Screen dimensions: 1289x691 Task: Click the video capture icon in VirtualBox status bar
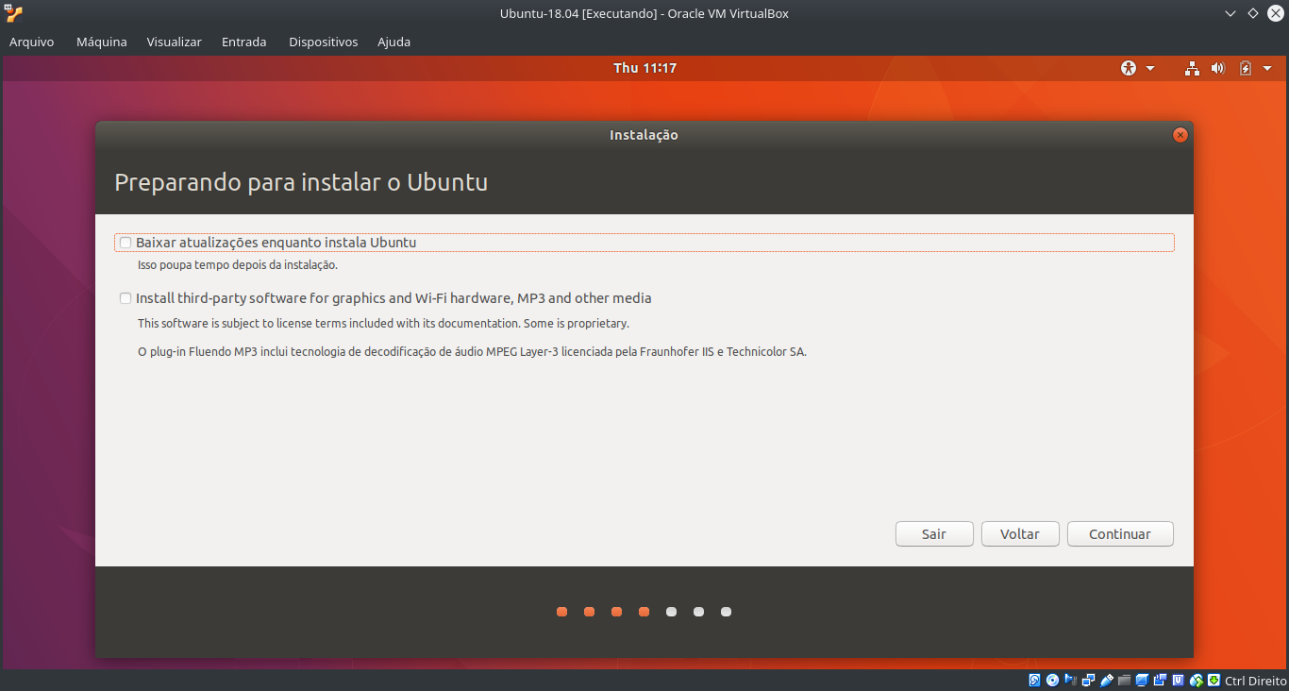pos(1160,680)
